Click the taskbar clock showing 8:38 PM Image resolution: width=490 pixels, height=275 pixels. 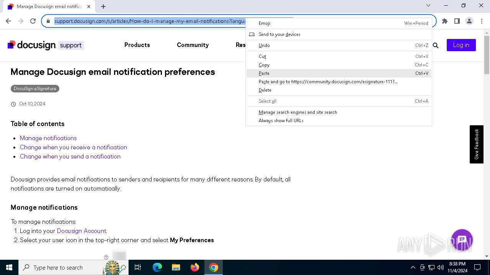coord(457,267)
